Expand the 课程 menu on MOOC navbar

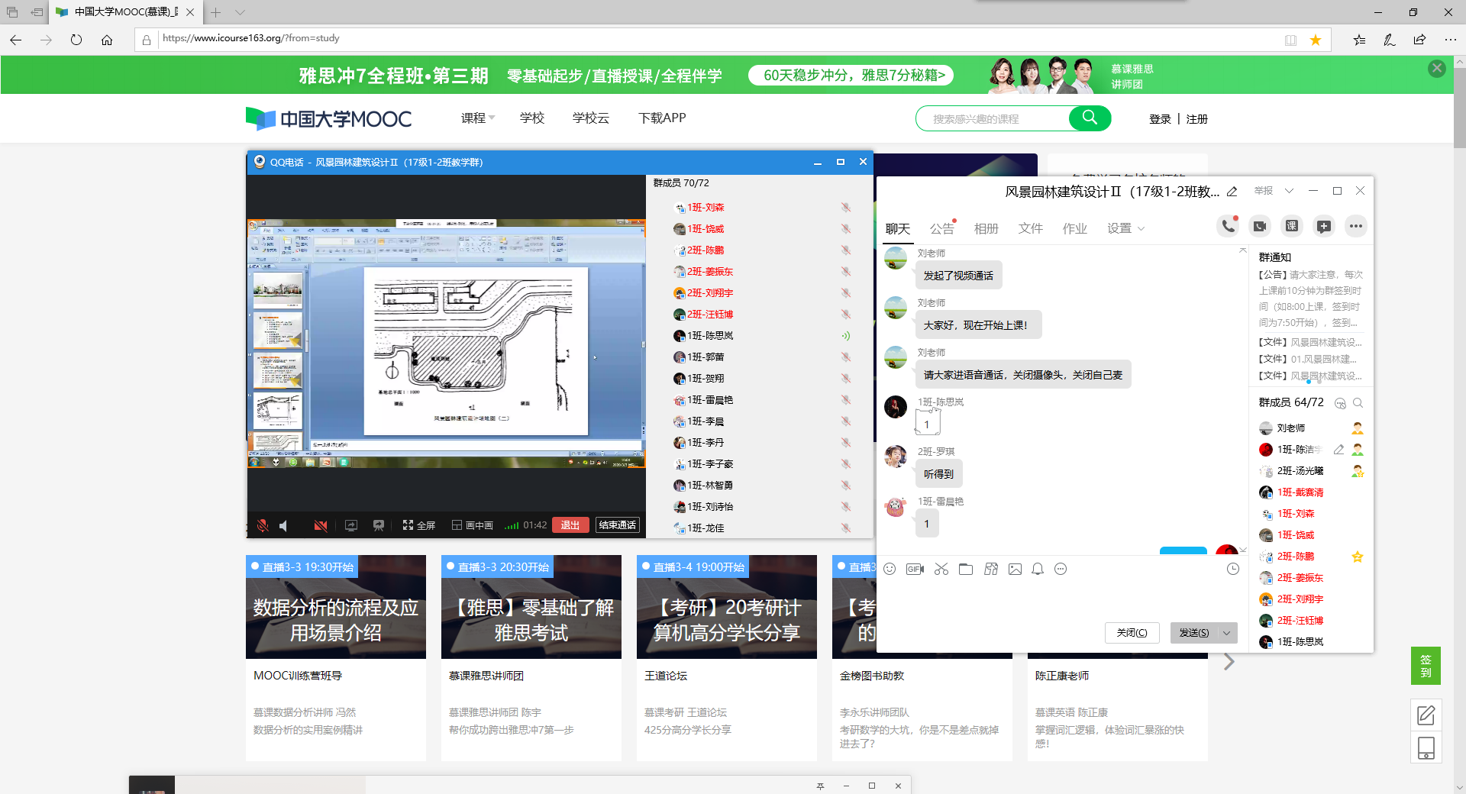pos(478,118)
